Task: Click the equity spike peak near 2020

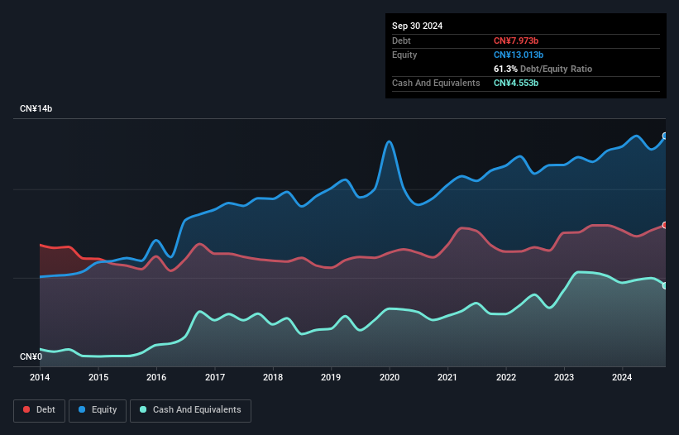Action: [x=390, y=141]
